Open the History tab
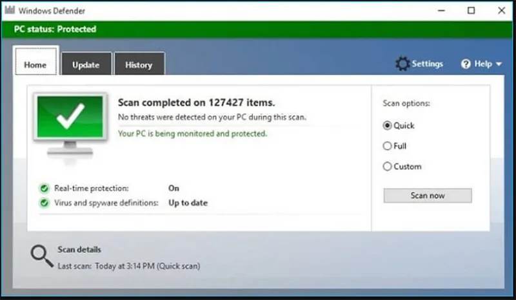The height and width of the screenshot is (300, 516). click(x=139, y=64)
